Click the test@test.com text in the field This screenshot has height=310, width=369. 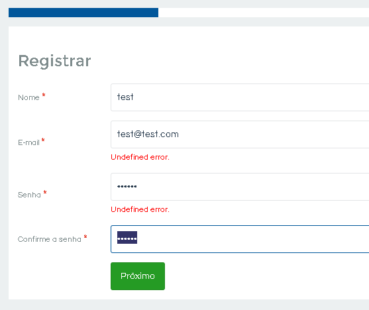tap(148, 134)
